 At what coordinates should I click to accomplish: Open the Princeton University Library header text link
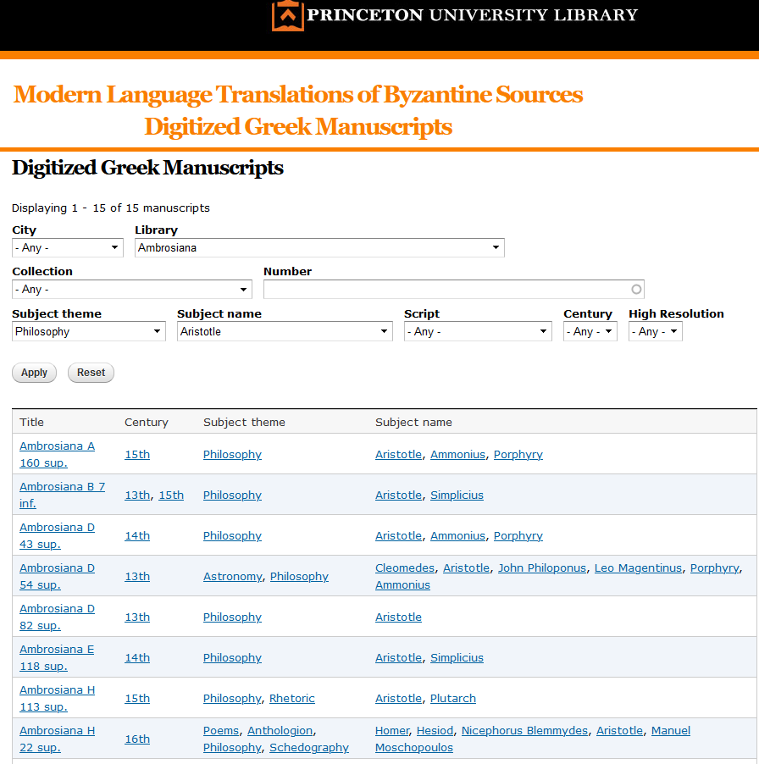(x=472, y=15)
